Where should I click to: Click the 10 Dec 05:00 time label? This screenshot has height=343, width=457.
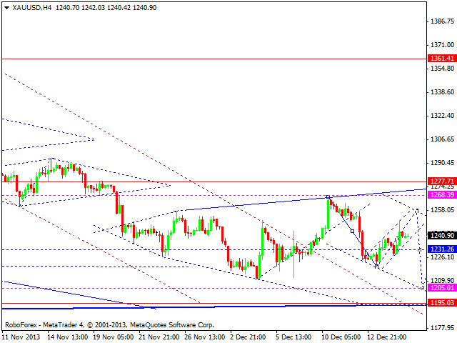coord(341,337)
